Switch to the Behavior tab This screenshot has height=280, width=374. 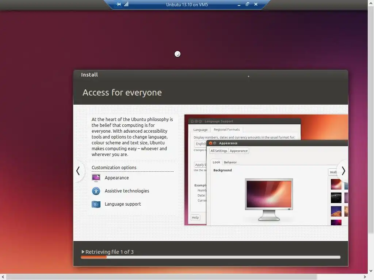point(230,162)
